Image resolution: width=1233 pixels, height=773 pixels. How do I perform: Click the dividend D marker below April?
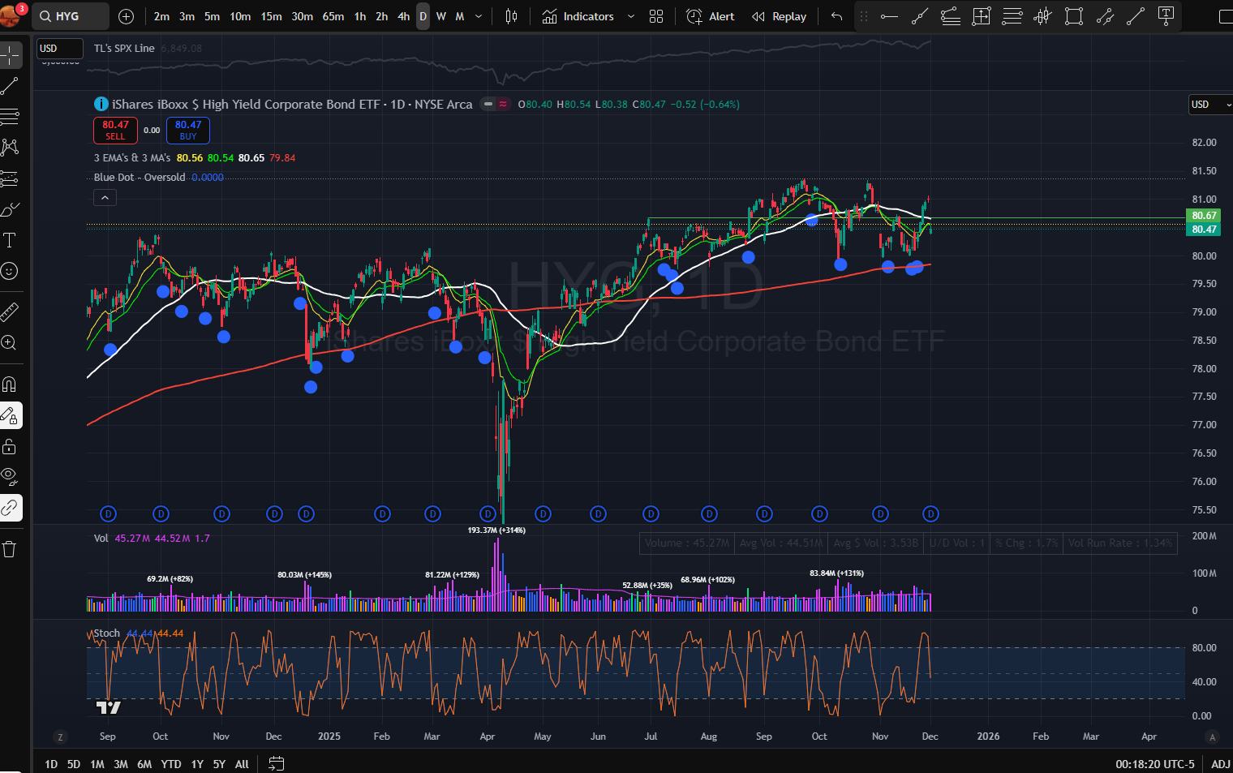click(488, 513)
